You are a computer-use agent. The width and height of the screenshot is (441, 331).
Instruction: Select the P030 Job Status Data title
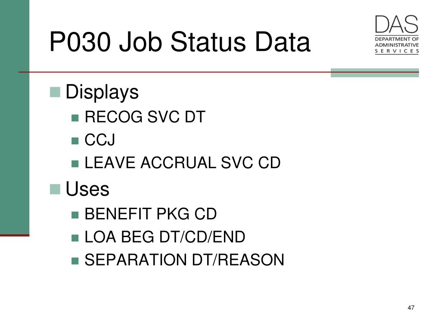tap(180, 42)
